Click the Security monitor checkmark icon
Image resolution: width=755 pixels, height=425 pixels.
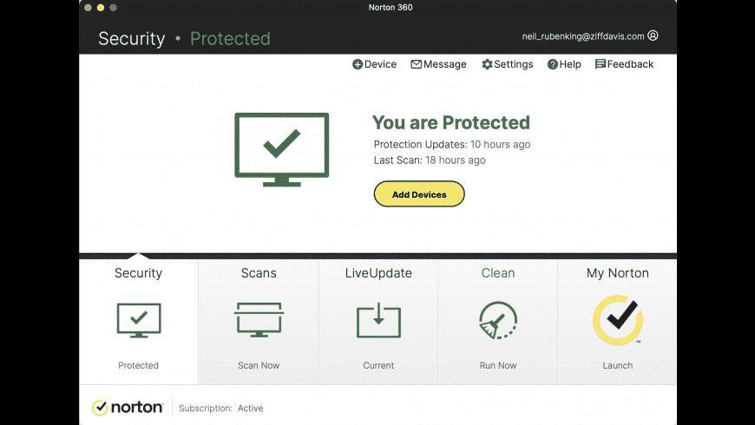coord(139,320)
